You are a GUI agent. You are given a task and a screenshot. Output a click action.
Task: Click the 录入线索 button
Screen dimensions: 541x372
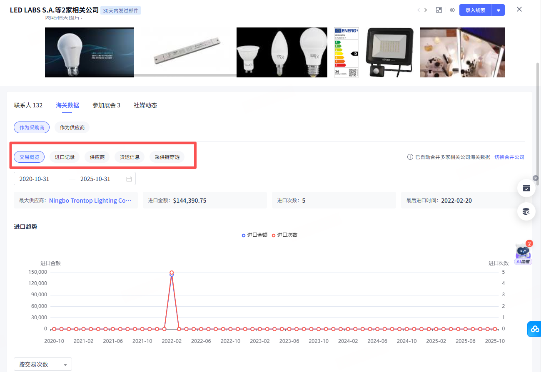(475, 10)
